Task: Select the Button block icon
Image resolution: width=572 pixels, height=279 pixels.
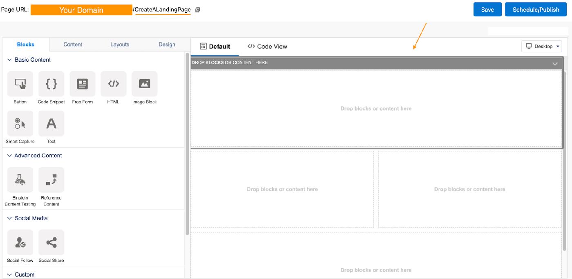Action: pyautogui.click(x=20, y=84)
